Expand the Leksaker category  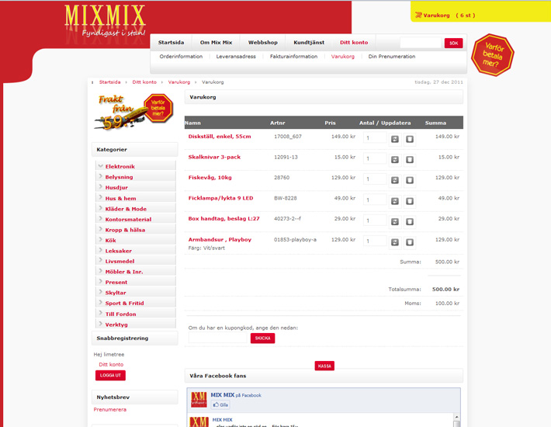[x=101, y=250]
